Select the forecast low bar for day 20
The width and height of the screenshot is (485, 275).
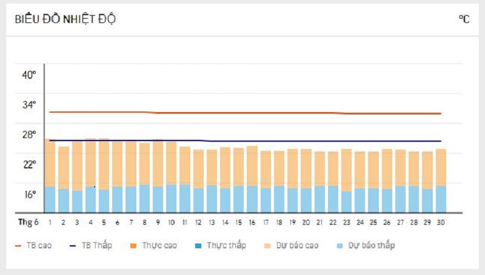(306, 200)
